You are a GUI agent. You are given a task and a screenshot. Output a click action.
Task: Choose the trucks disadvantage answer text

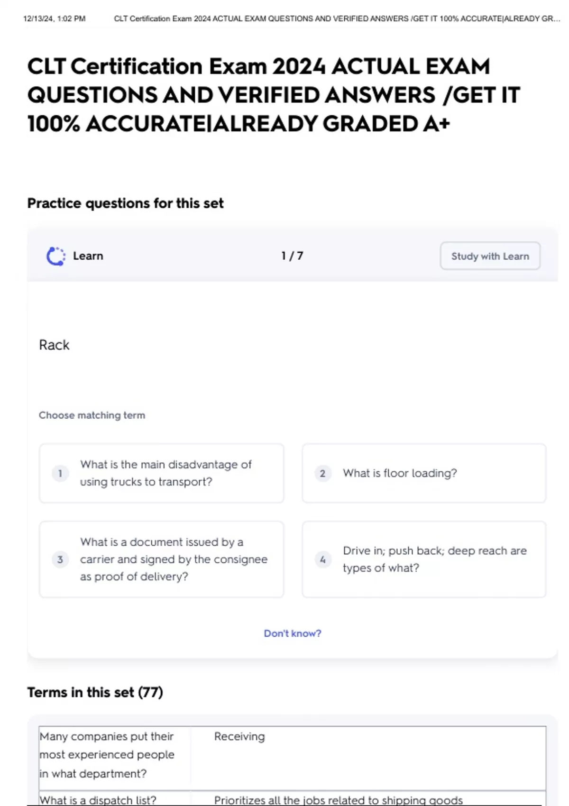coord(165,473)
